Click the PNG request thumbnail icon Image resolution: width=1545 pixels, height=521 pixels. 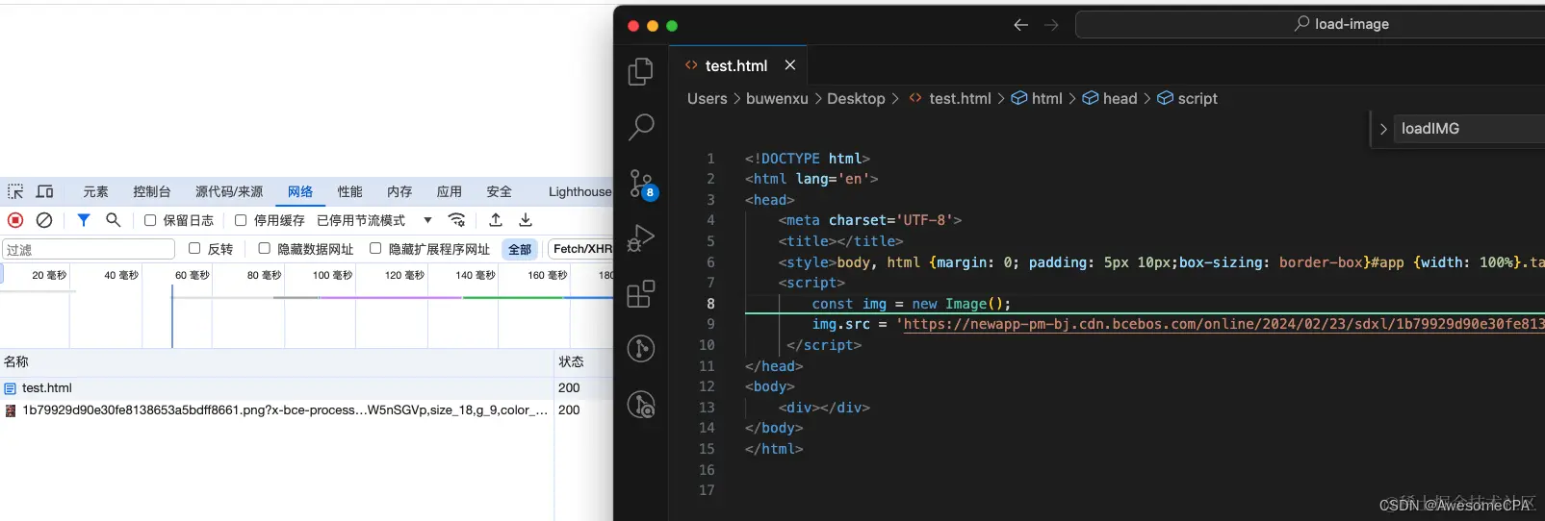pyautogui.click(x=11, y=410)
